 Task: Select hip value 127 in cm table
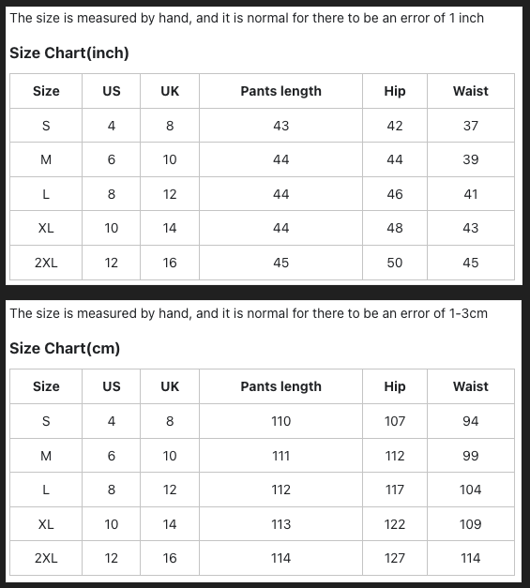pos(395,558)
